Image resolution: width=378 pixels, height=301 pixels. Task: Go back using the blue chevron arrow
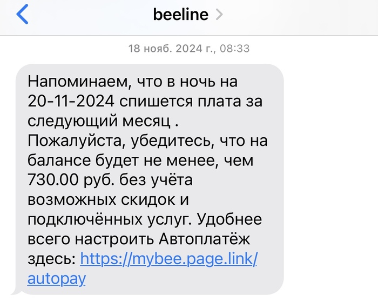tap(22, 15)
